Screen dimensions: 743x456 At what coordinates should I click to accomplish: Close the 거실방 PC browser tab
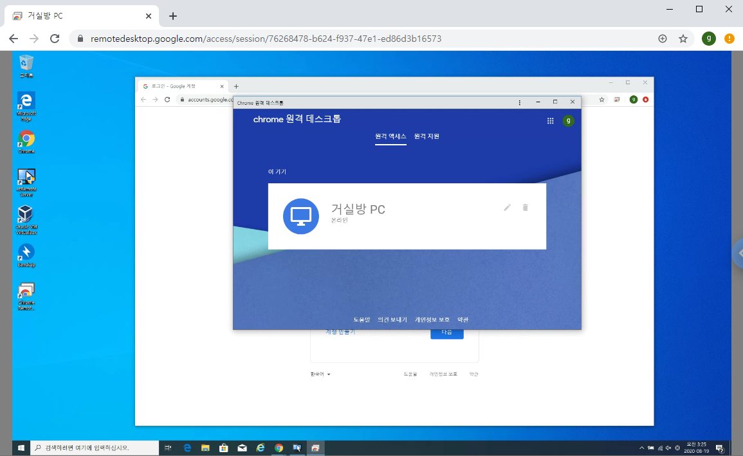tap(149, 16)
